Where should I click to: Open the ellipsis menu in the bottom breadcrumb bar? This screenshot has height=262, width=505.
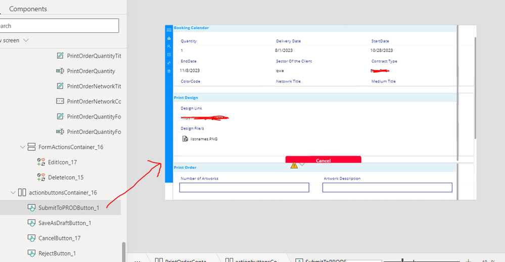click(x=137, y=260)
